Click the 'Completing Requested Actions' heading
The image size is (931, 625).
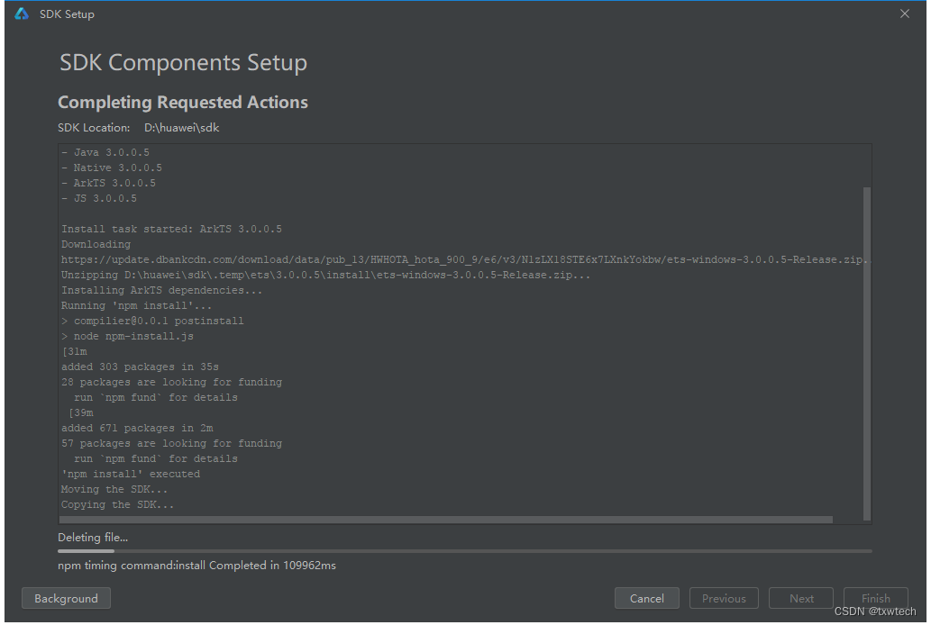click(x=183, y=102)
